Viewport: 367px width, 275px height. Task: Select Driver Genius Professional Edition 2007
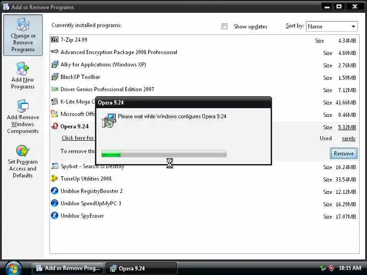coord(107,89)
